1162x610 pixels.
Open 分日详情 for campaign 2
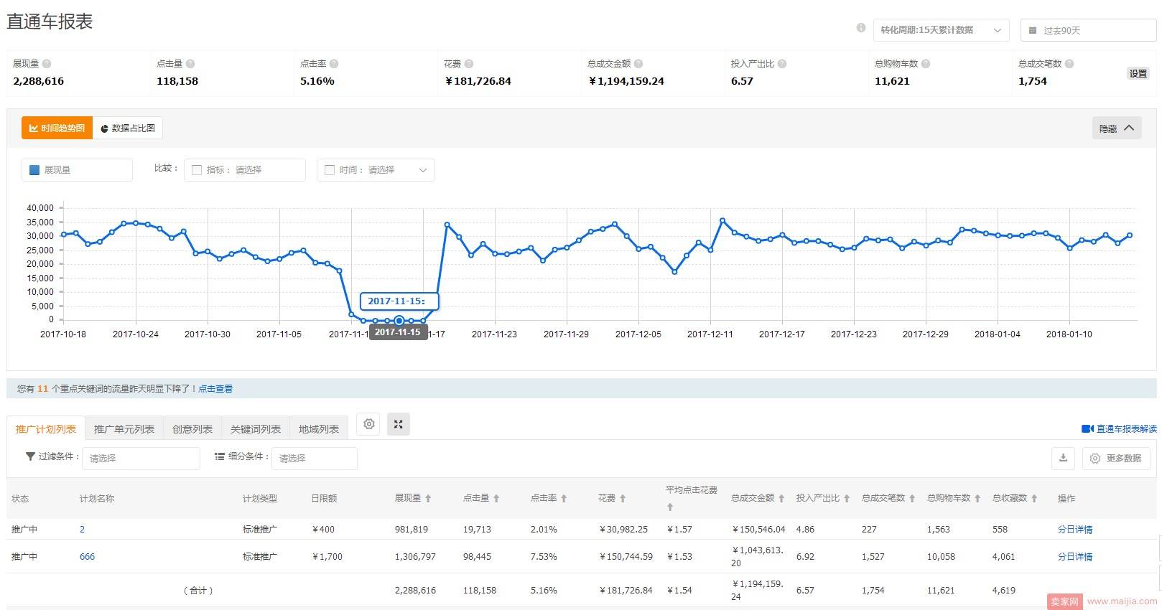1075,529
